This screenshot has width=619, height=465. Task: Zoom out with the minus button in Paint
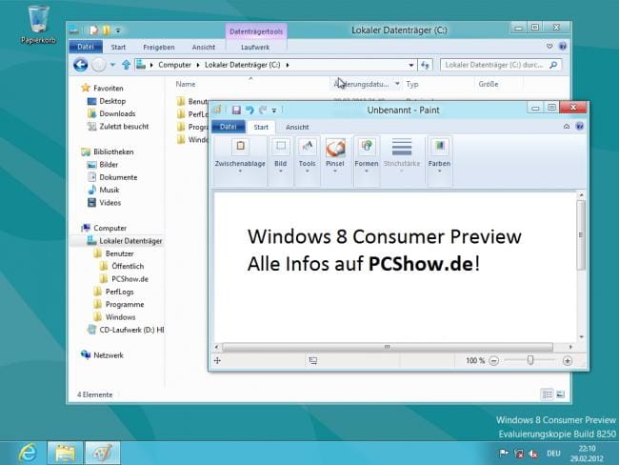(494, 361)
